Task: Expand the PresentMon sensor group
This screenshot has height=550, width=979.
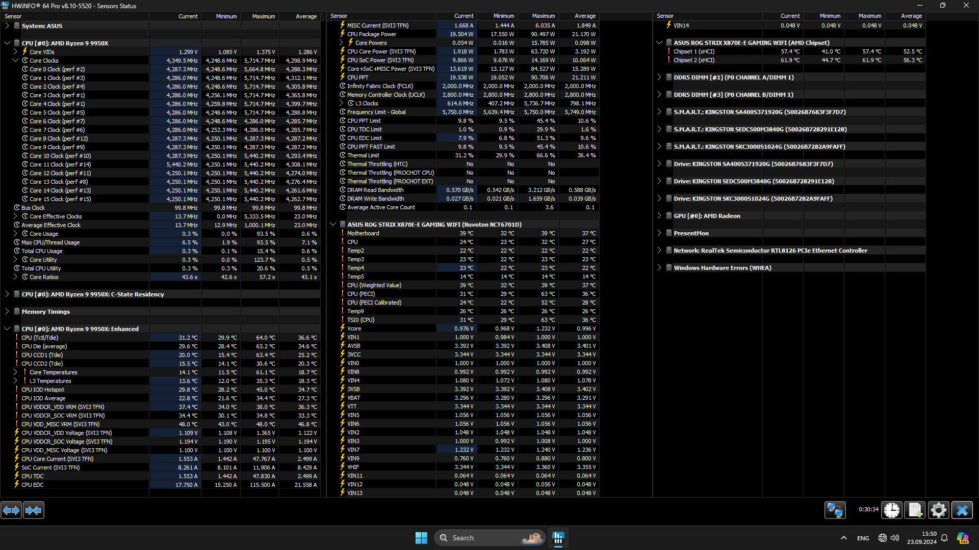Action: [659, 233]
